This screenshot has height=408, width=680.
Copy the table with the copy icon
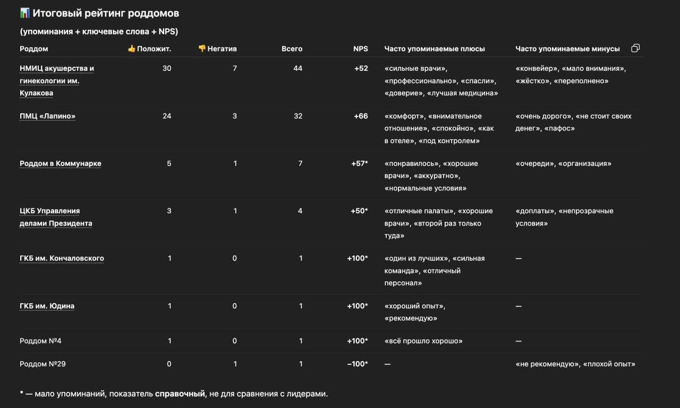coord(635,48)
